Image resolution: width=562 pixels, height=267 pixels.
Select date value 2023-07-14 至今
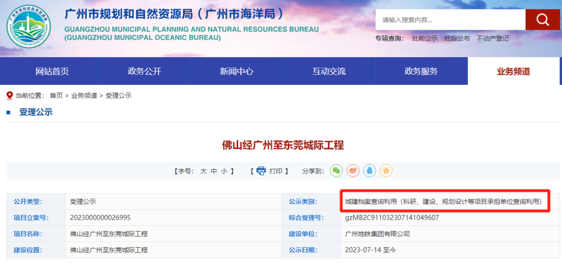point(371,250)
